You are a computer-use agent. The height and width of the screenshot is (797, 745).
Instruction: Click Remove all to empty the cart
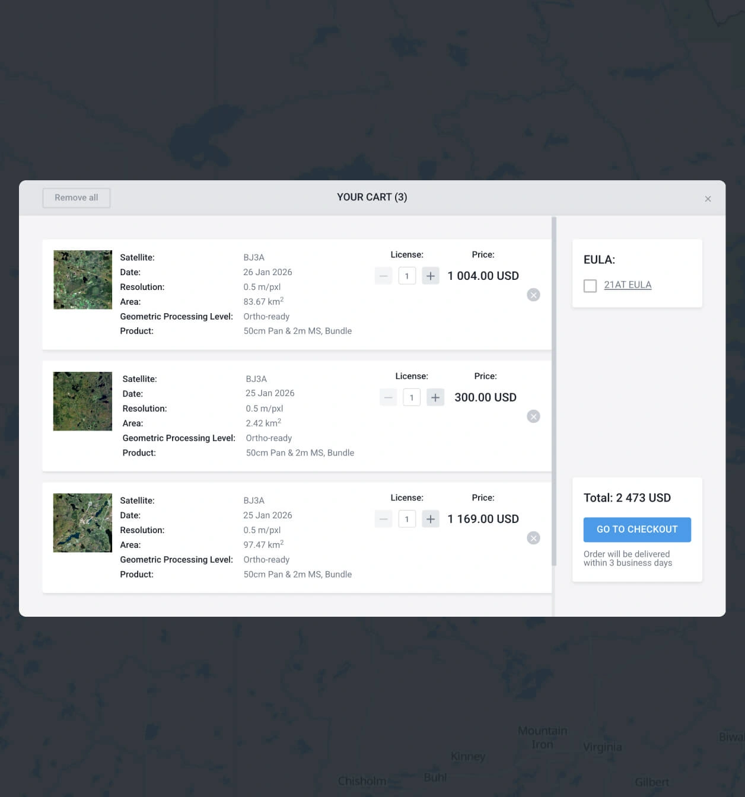point(76,197)
